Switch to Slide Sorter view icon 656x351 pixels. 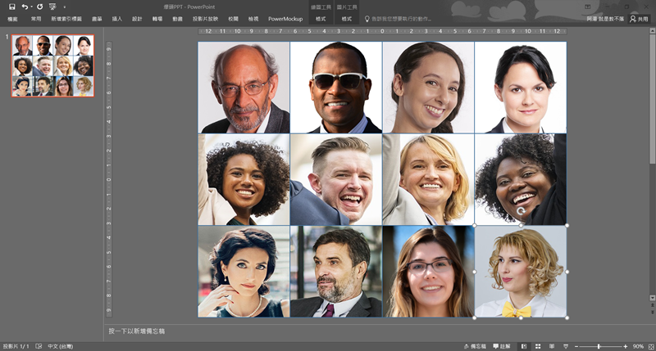[538, 346]
